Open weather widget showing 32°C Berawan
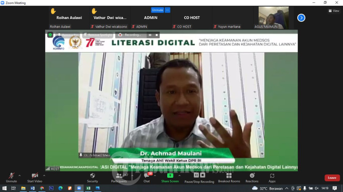Screen dimensions: 343x192 pos(267,188)
